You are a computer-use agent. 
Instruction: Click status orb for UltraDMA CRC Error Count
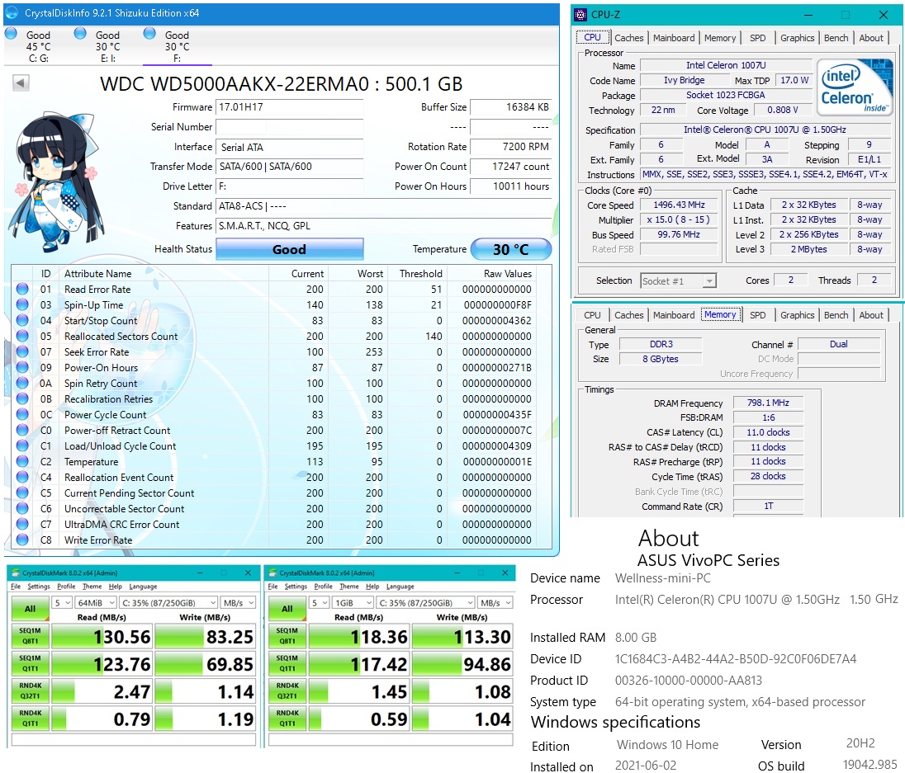pyautogui.click(x=22, y=524)
